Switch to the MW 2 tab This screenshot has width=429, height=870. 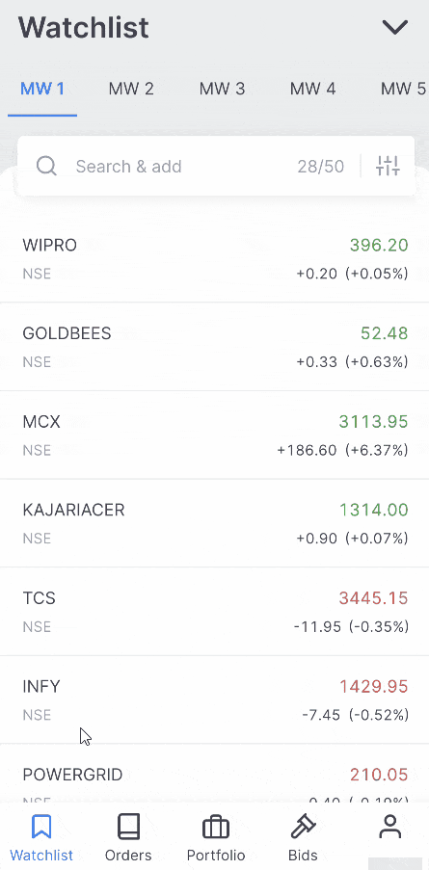pos(131,89)
